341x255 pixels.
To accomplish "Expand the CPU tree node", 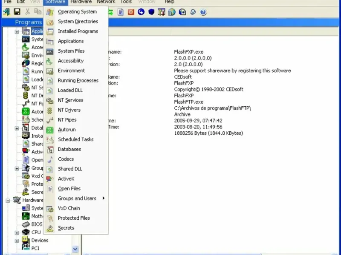I will pos(17,232).
